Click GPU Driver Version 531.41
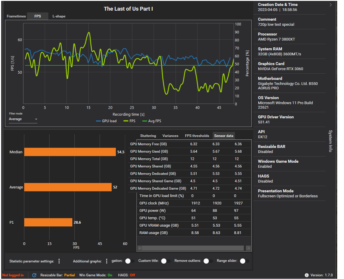344x279 pixels. click(x=264, y=122)
